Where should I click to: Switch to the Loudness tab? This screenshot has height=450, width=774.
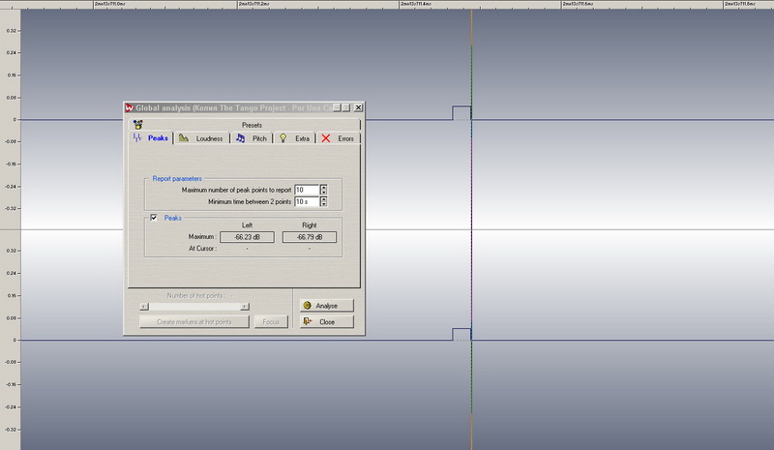click(201, 138)
